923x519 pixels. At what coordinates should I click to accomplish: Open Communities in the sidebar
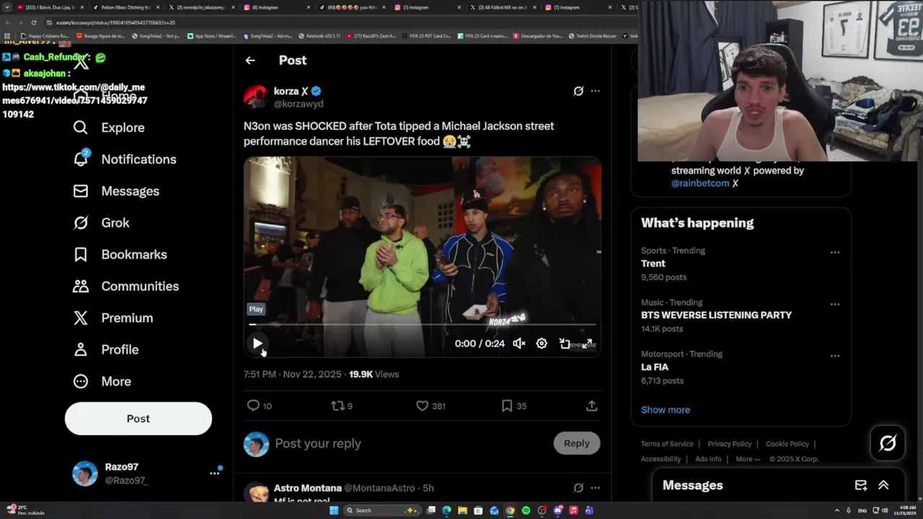125,286
